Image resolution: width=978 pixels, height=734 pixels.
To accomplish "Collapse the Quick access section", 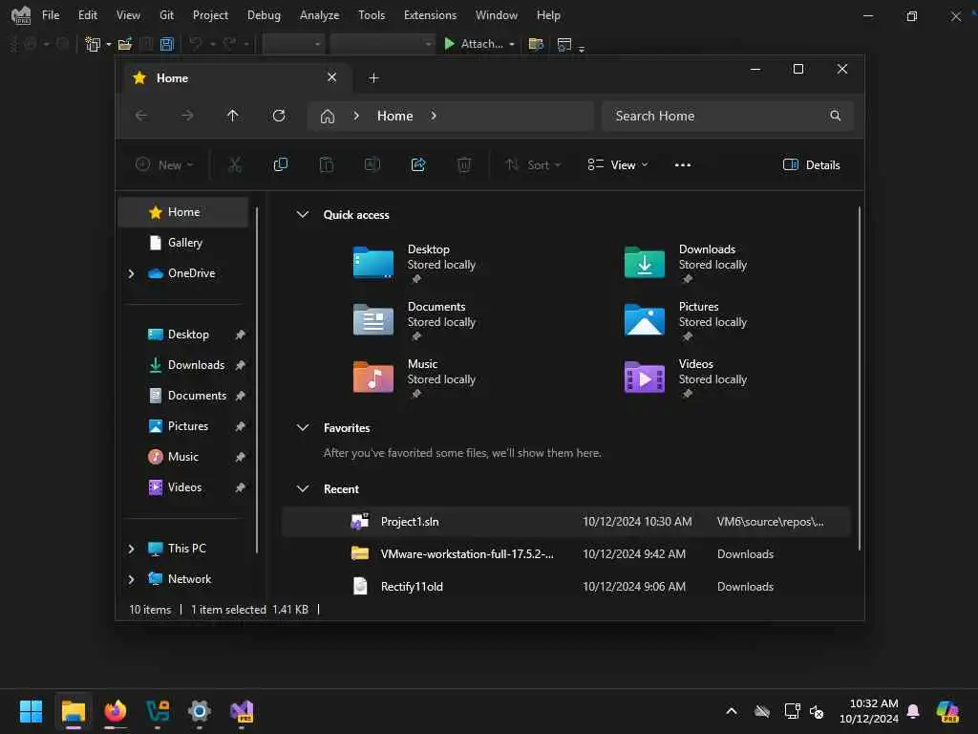I will point(303,215).
